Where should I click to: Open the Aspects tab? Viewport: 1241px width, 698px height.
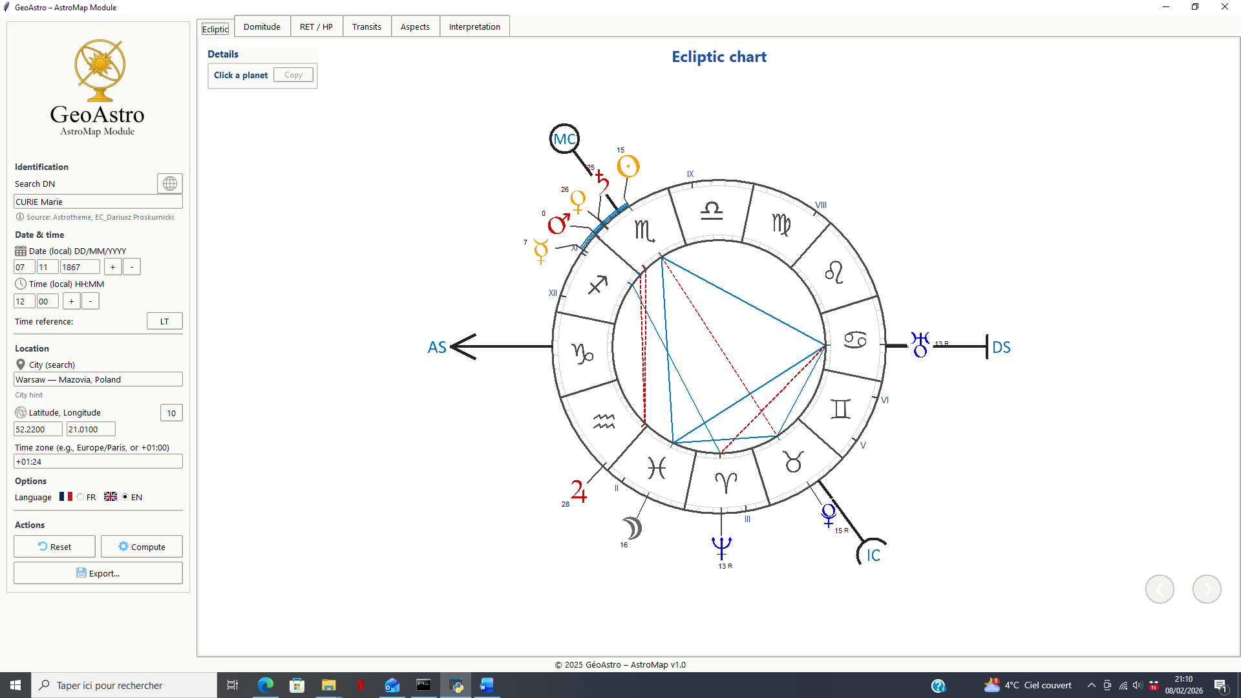pyautogui.click(x=415, y=26)
